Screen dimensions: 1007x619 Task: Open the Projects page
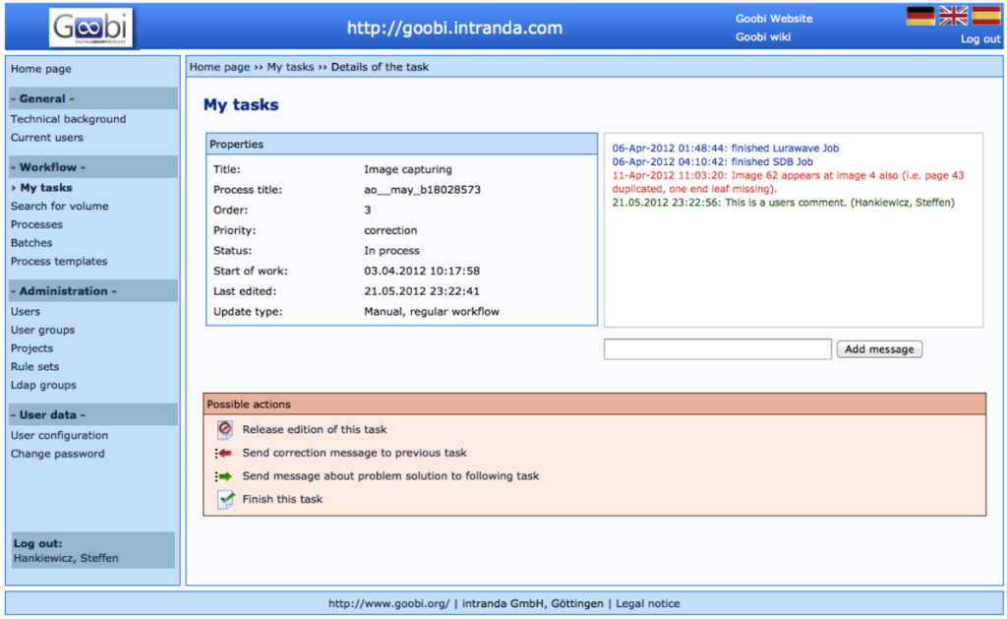coord(31,348)
